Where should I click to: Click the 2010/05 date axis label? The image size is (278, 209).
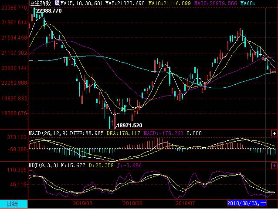[83, 203]
